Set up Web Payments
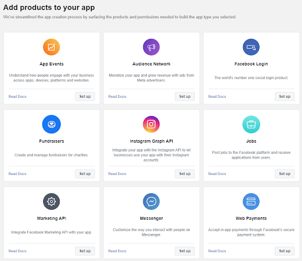Viewport: 302px width, 261px height. pos(285,251)
